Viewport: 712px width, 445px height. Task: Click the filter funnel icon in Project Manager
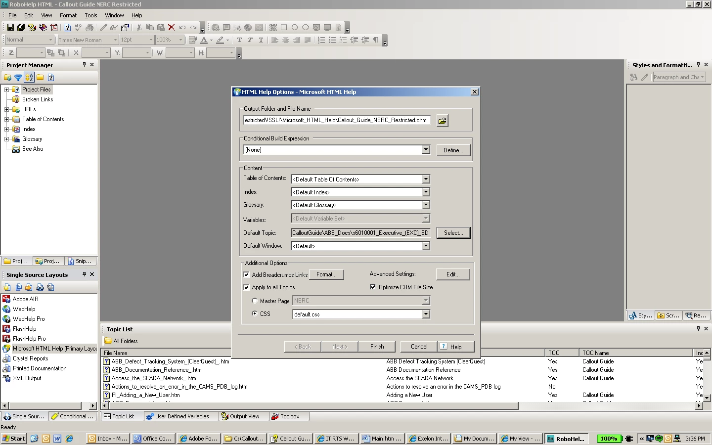click(18, 78)
